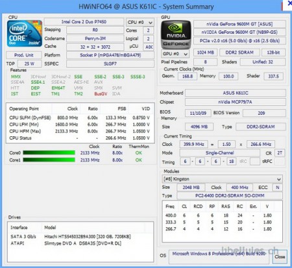
Task: Click the GPU Memory clock 100.0 value
Action: [228, 77]
